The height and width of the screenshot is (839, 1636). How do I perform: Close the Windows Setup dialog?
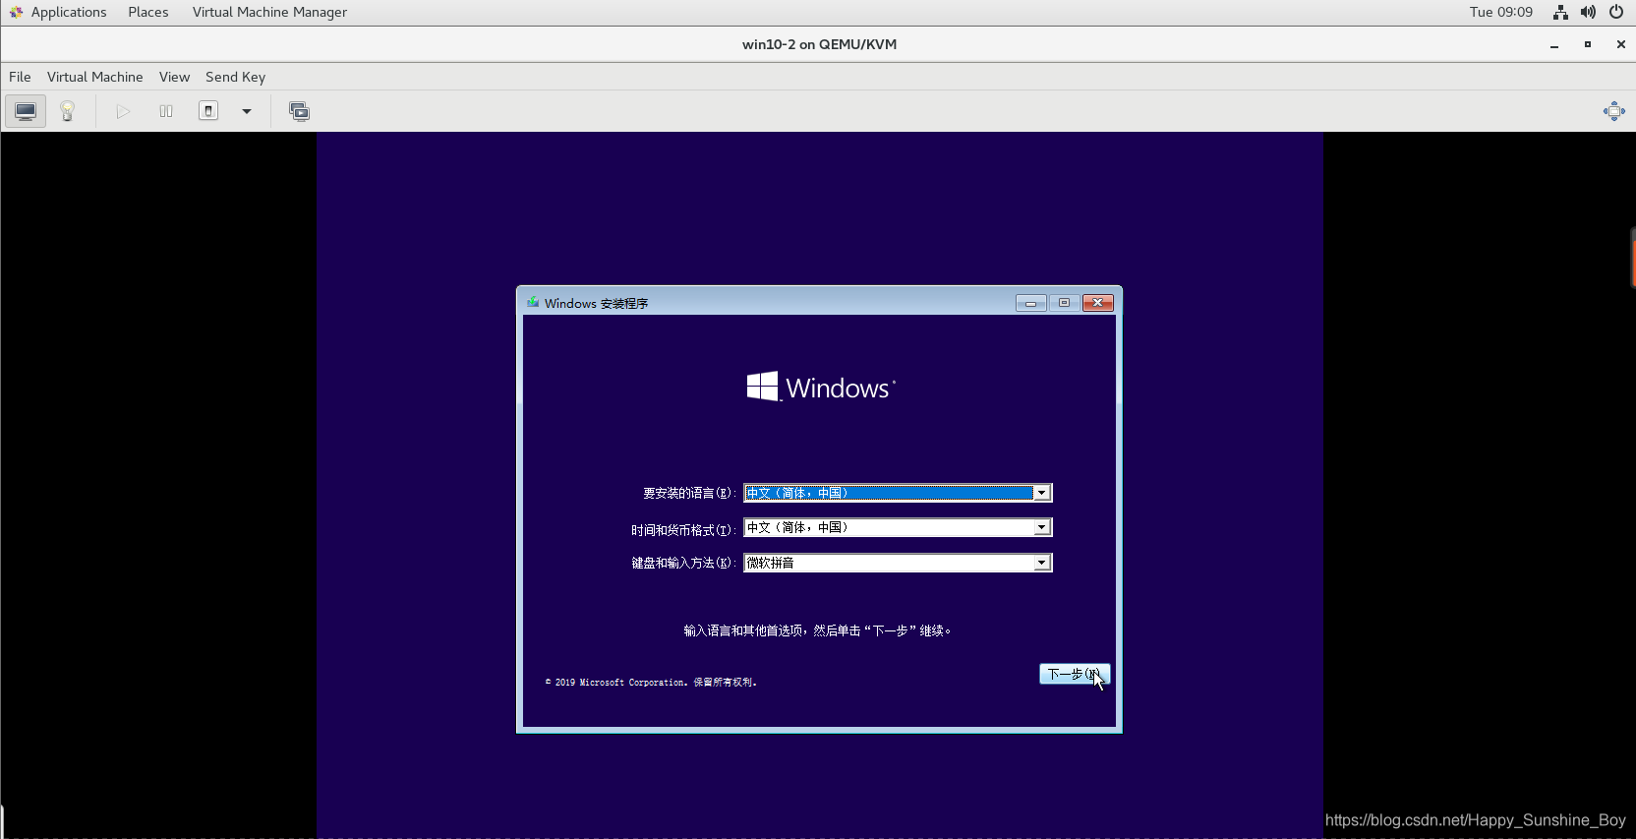coord(1098,303)
